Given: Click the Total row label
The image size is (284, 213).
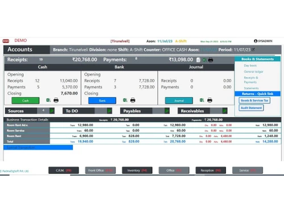Looking at the screenshot, I should tap(10, 141).
